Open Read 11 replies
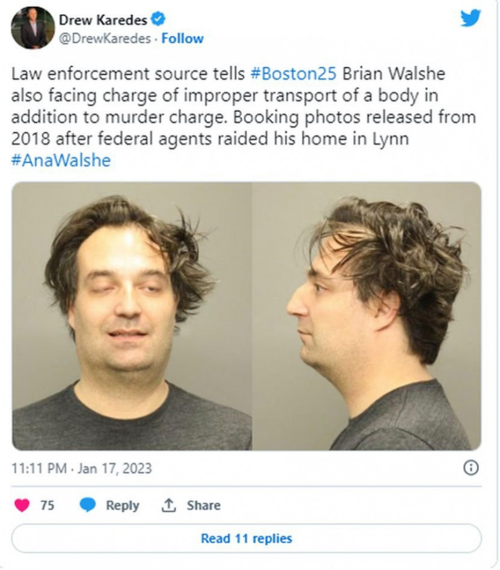Image resolution: width=500 pixels, height=570 pixels. [x=247, y=538]
